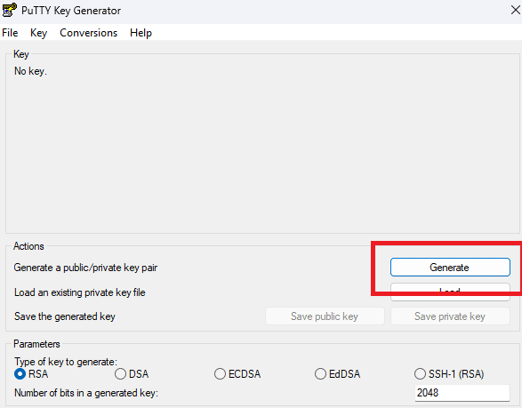Click the 'No key.' text
Viewport: 522px width, 408px height.
30,71
